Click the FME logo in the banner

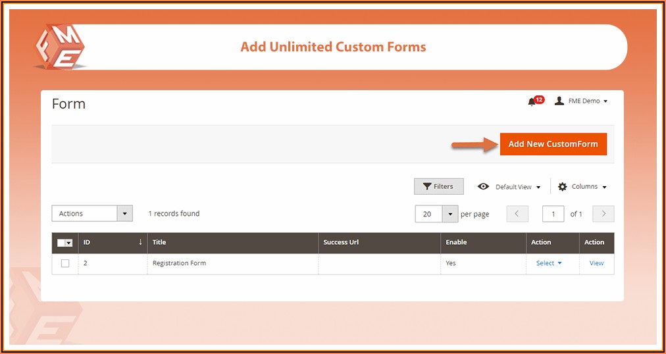pos(60,47)
